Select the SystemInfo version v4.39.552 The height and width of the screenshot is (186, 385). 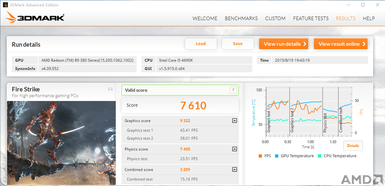click(x=50, y=68)
